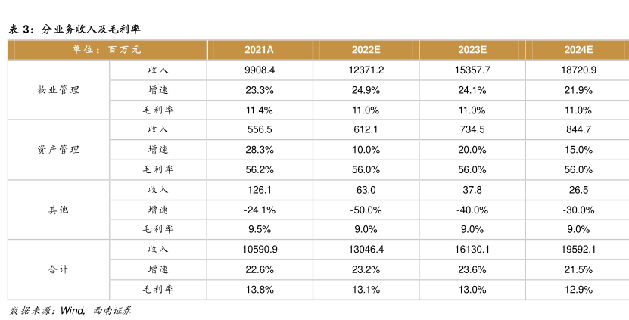Viewport: 629px width, 320px height.
Task: Click the 表3 分业务收入及毛利率 title
Action: tap(73, 29)
